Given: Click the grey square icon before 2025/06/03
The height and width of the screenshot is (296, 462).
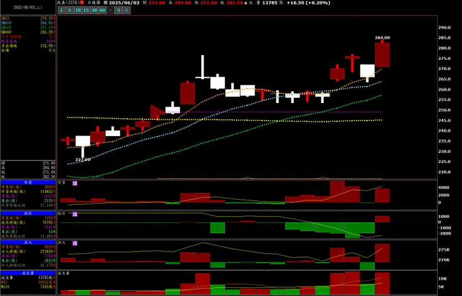Looking at the screenshot, I should point(106,2).
